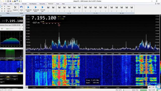Click the green circle icon in title bar
161x91 pixels.
pyautogui.click(x=20, y=1)
